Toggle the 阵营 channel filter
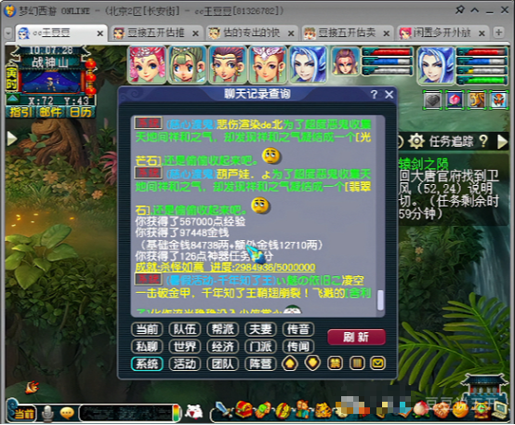515x425 pixels. pos(260,364)
